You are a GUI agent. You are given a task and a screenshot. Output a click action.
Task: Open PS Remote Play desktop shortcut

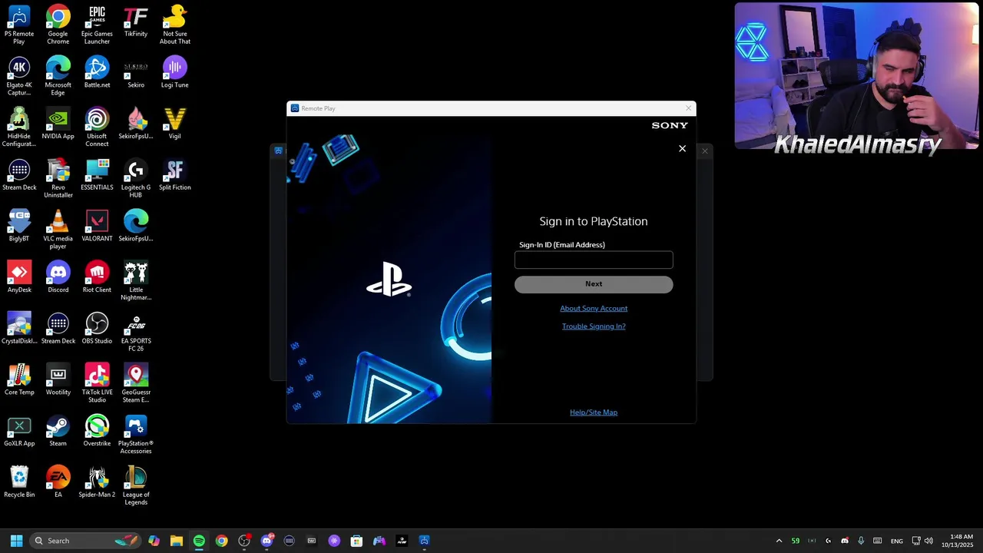[x=19, y=25]
